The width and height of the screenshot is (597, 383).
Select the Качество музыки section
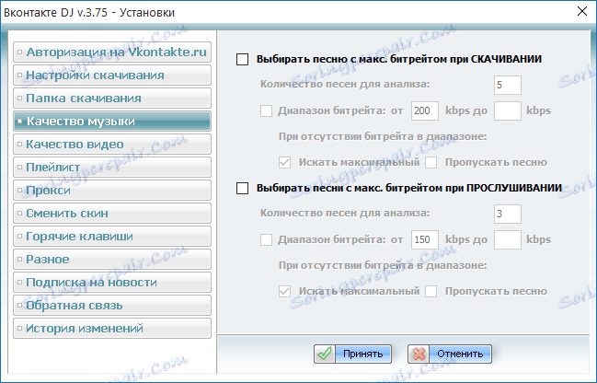112,122
